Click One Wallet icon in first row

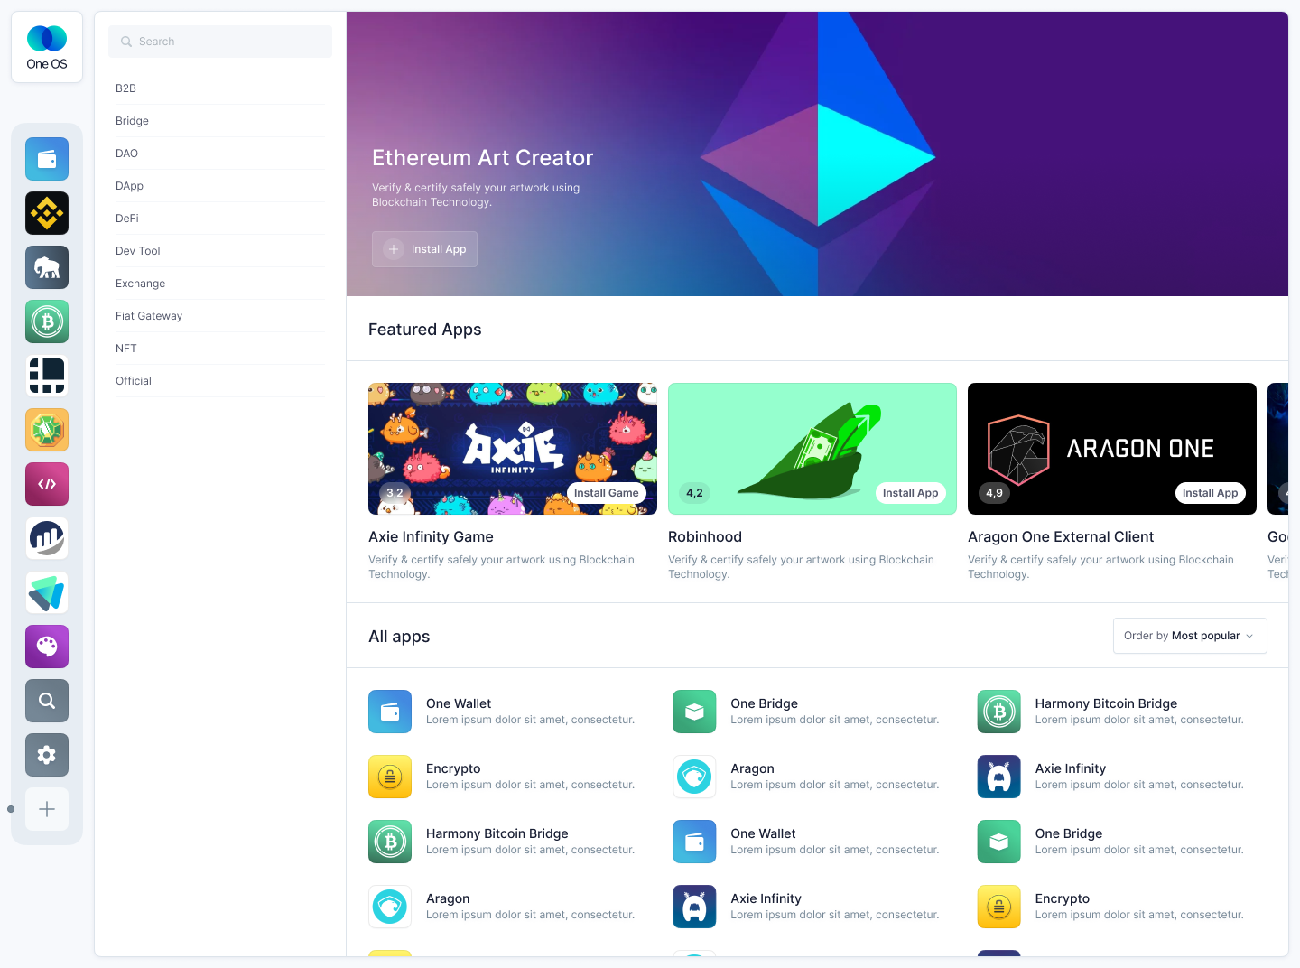(x=390, y=712)
